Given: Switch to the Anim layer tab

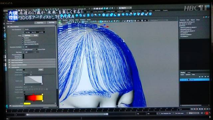Looking at the screenshot, I should (189, 73).
